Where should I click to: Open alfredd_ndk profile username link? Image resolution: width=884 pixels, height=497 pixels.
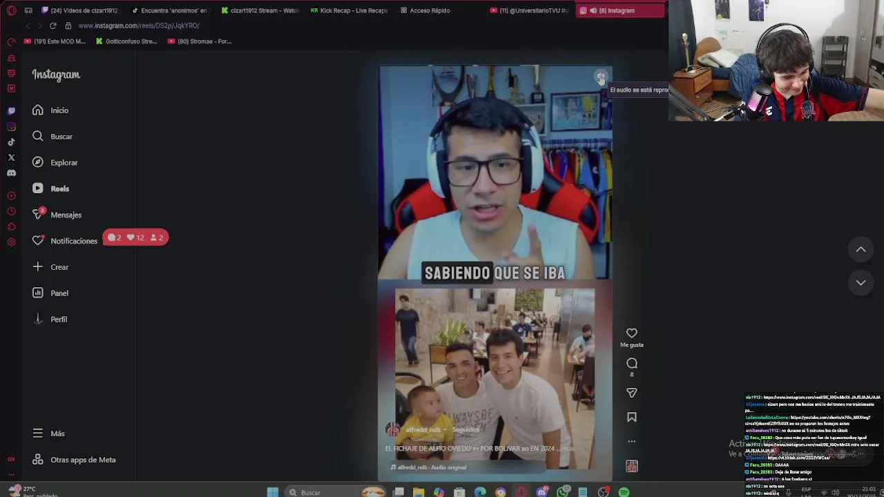[423, 429]
